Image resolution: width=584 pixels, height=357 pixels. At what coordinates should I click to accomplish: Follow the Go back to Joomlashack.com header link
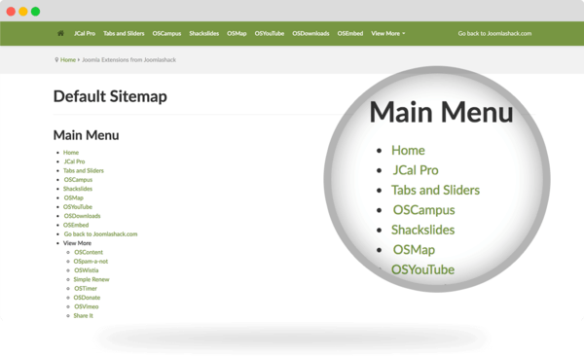pyautogui.click(x=494, y=33)
